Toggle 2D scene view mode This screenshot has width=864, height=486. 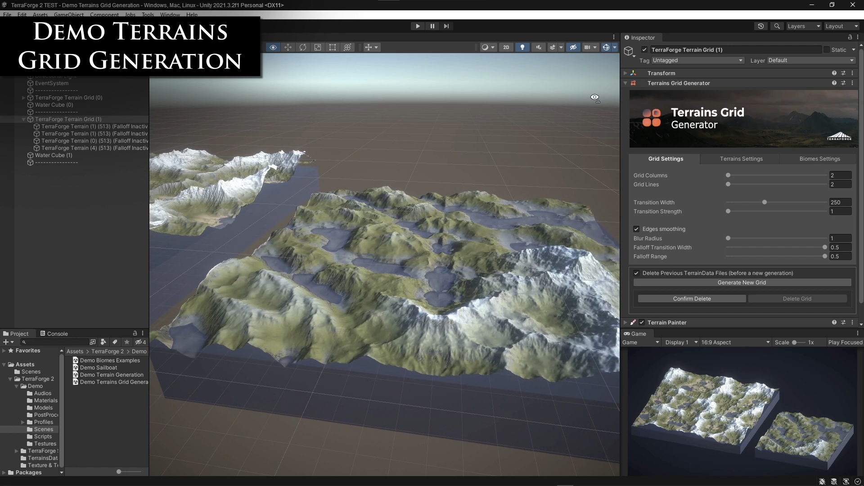coord(506,47)
